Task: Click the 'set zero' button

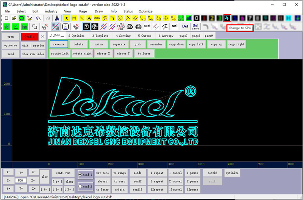Action: pyautogui.click(x=102, y=173)
